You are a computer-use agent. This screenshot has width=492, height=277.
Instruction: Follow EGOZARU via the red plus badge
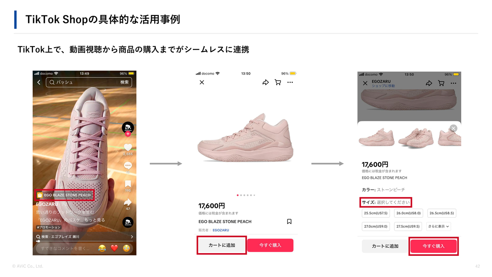pyautogui.click(x=128, y=134)
